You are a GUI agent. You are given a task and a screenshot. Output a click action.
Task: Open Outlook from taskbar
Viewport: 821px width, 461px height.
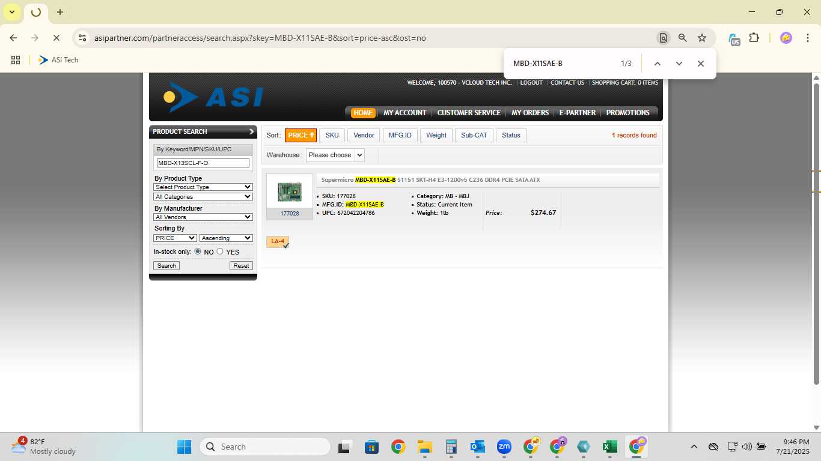[x=478, y=447]
